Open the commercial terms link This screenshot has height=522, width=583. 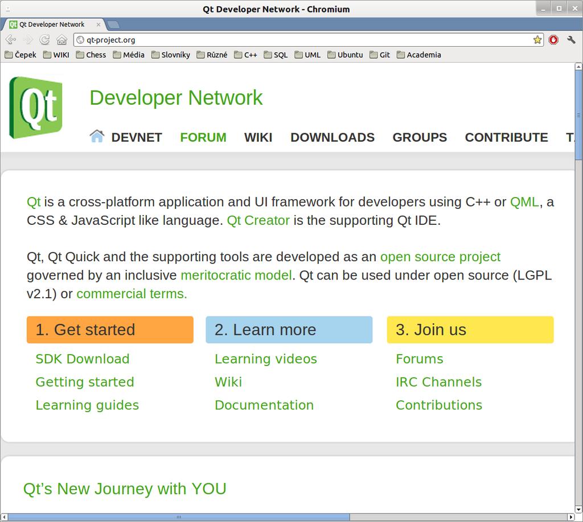click(x=132, y=294)
